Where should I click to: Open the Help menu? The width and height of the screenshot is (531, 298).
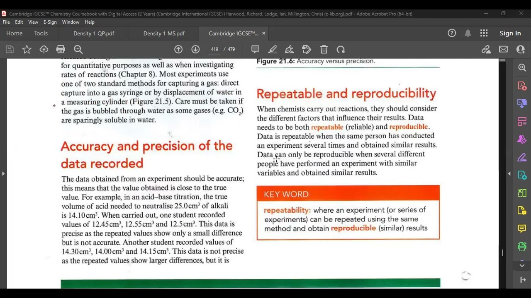pos(90,22)
